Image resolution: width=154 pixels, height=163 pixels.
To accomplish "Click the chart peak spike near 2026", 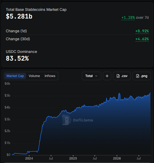I will coord(119,93).
